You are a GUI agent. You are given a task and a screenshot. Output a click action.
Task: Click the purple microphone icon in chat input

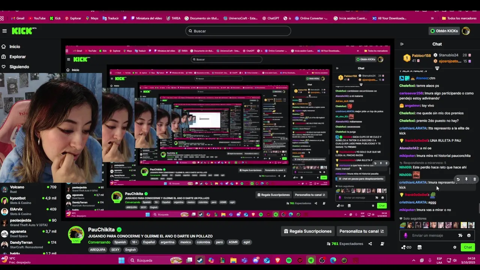point(405,235)
